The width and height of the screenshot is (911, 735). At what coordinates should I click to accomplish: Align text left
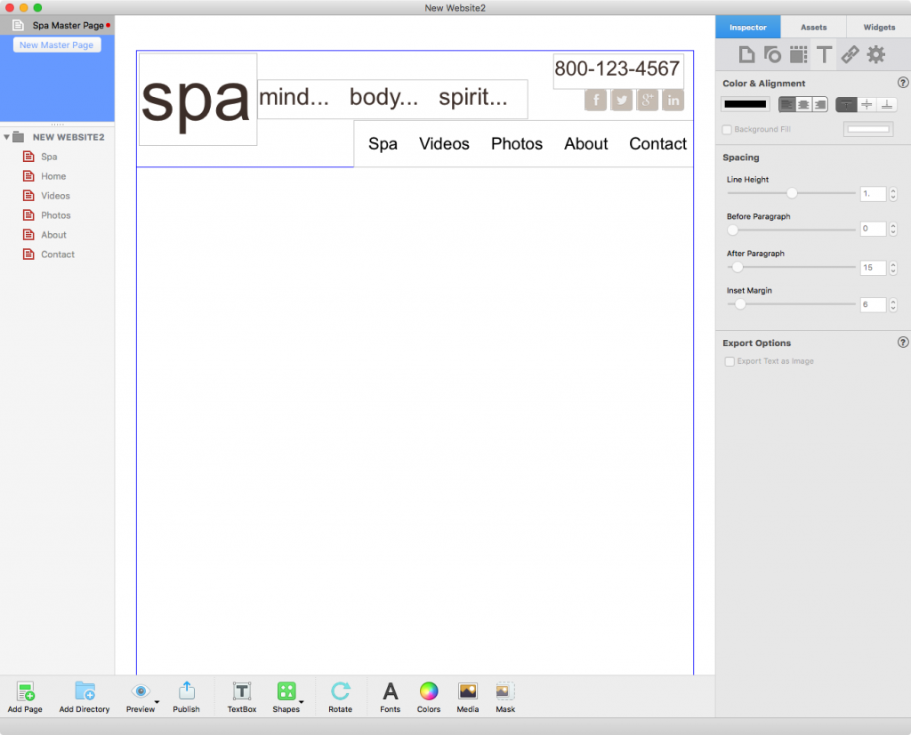tap(786, 105)
